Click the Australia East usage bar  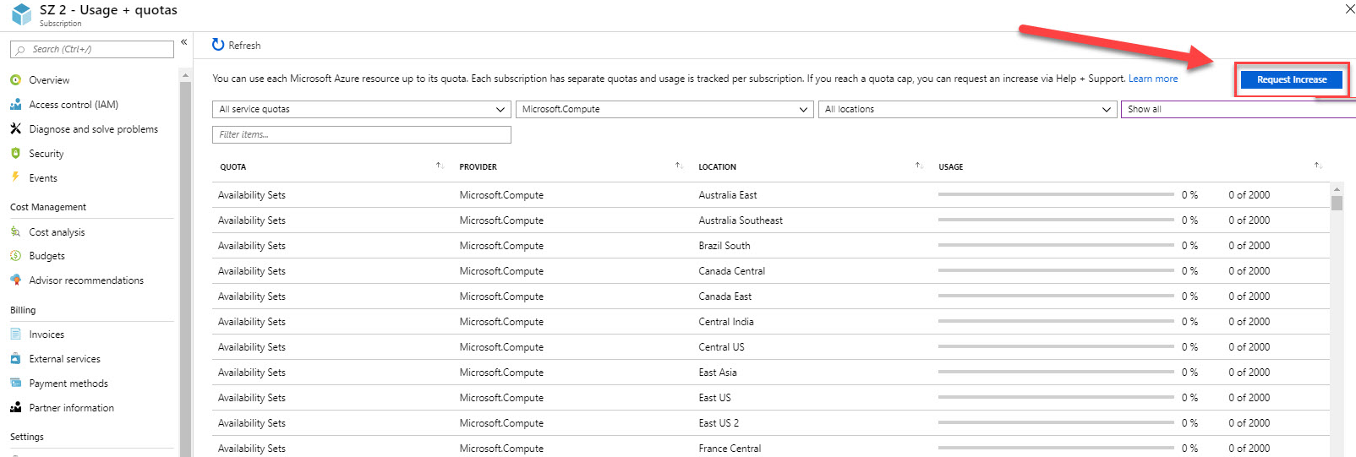[x=1056, y=194]
